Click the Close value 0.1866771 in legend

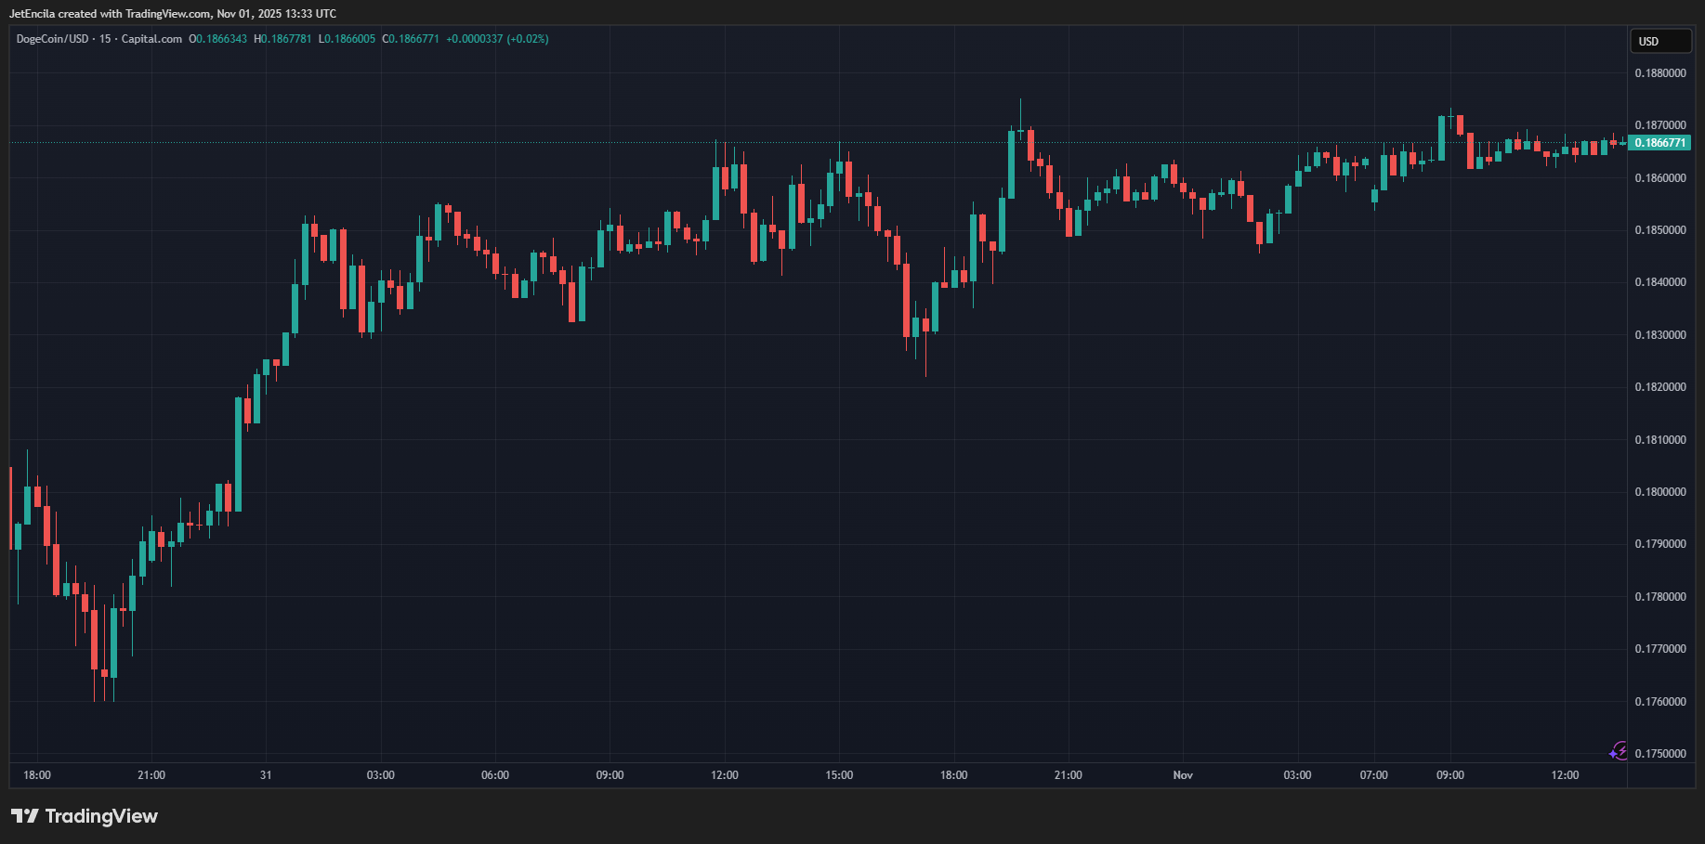tap(413, 39)
